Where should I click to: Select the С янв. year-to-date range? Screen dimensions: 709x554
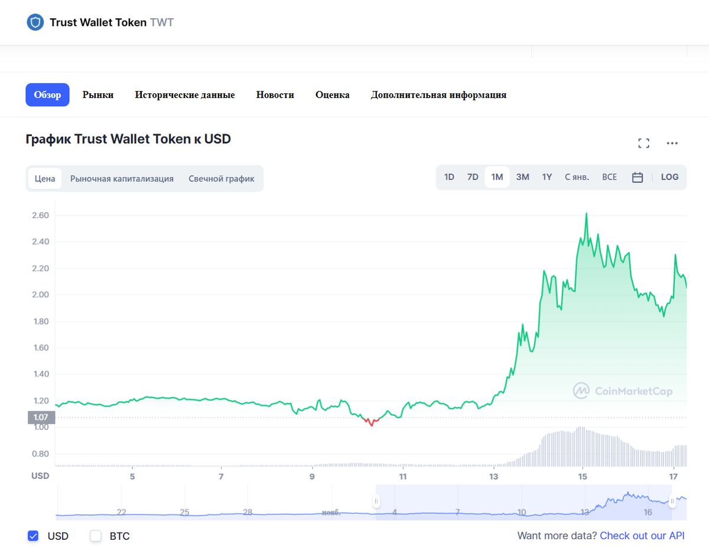tap(577, 177)
